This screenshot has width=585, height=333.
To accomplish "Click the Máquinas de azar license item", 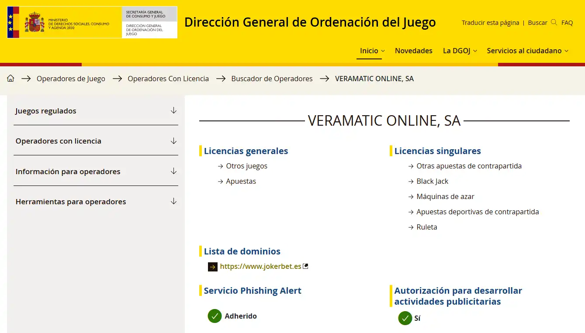I will tap(445, 196).
